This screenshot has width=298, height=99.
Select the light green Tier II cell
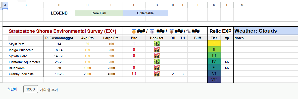pos(214,50)
